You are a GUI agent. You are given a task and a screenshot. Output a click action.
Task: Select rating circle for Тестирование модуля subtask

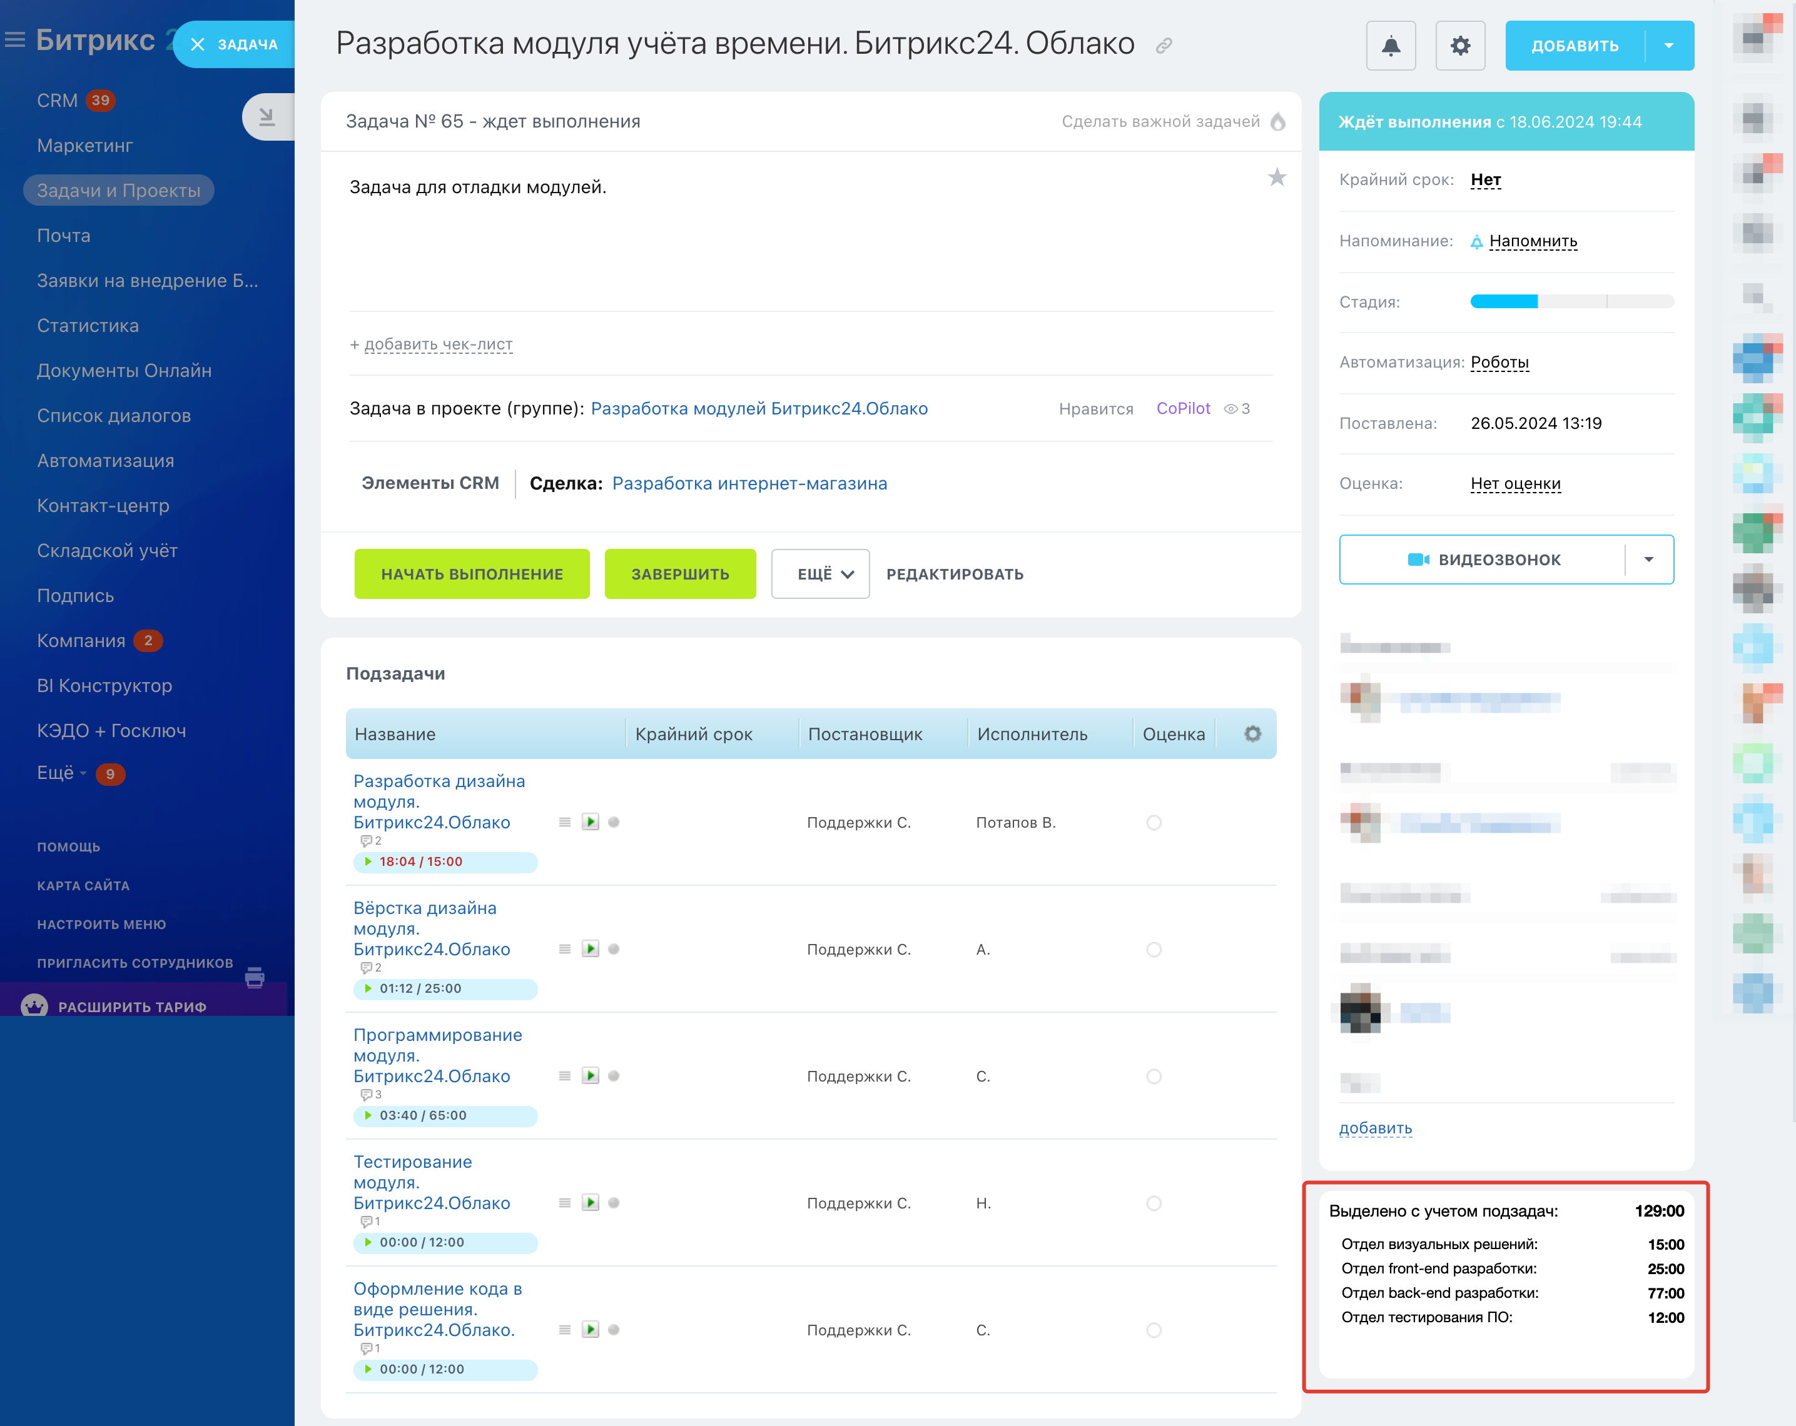tap(1154, 1203)
